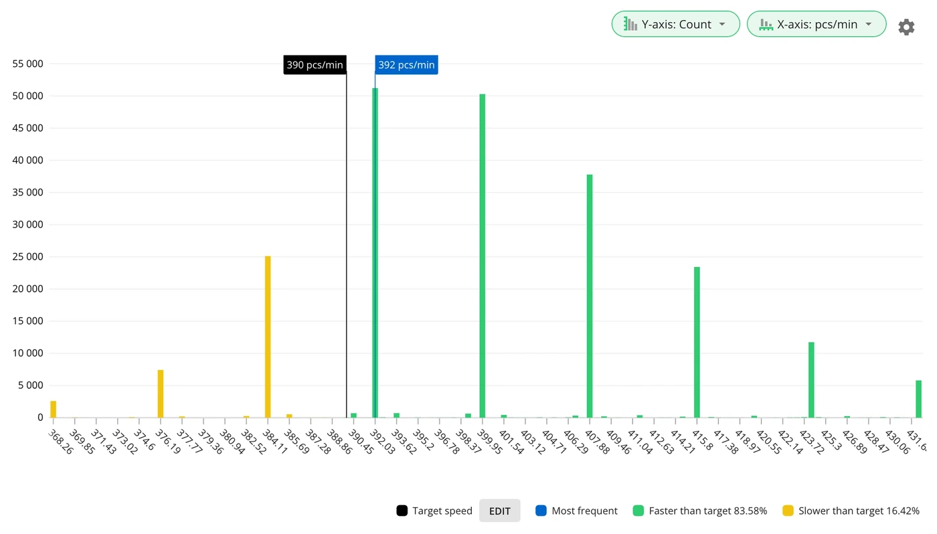Click the 55 000 y-axis label

pyautogui.click(x=28, y=64)
